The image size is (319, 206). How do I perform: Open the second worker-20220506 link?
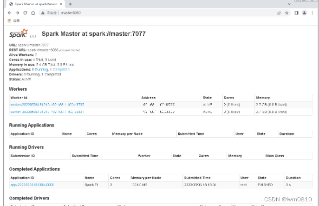47,112
